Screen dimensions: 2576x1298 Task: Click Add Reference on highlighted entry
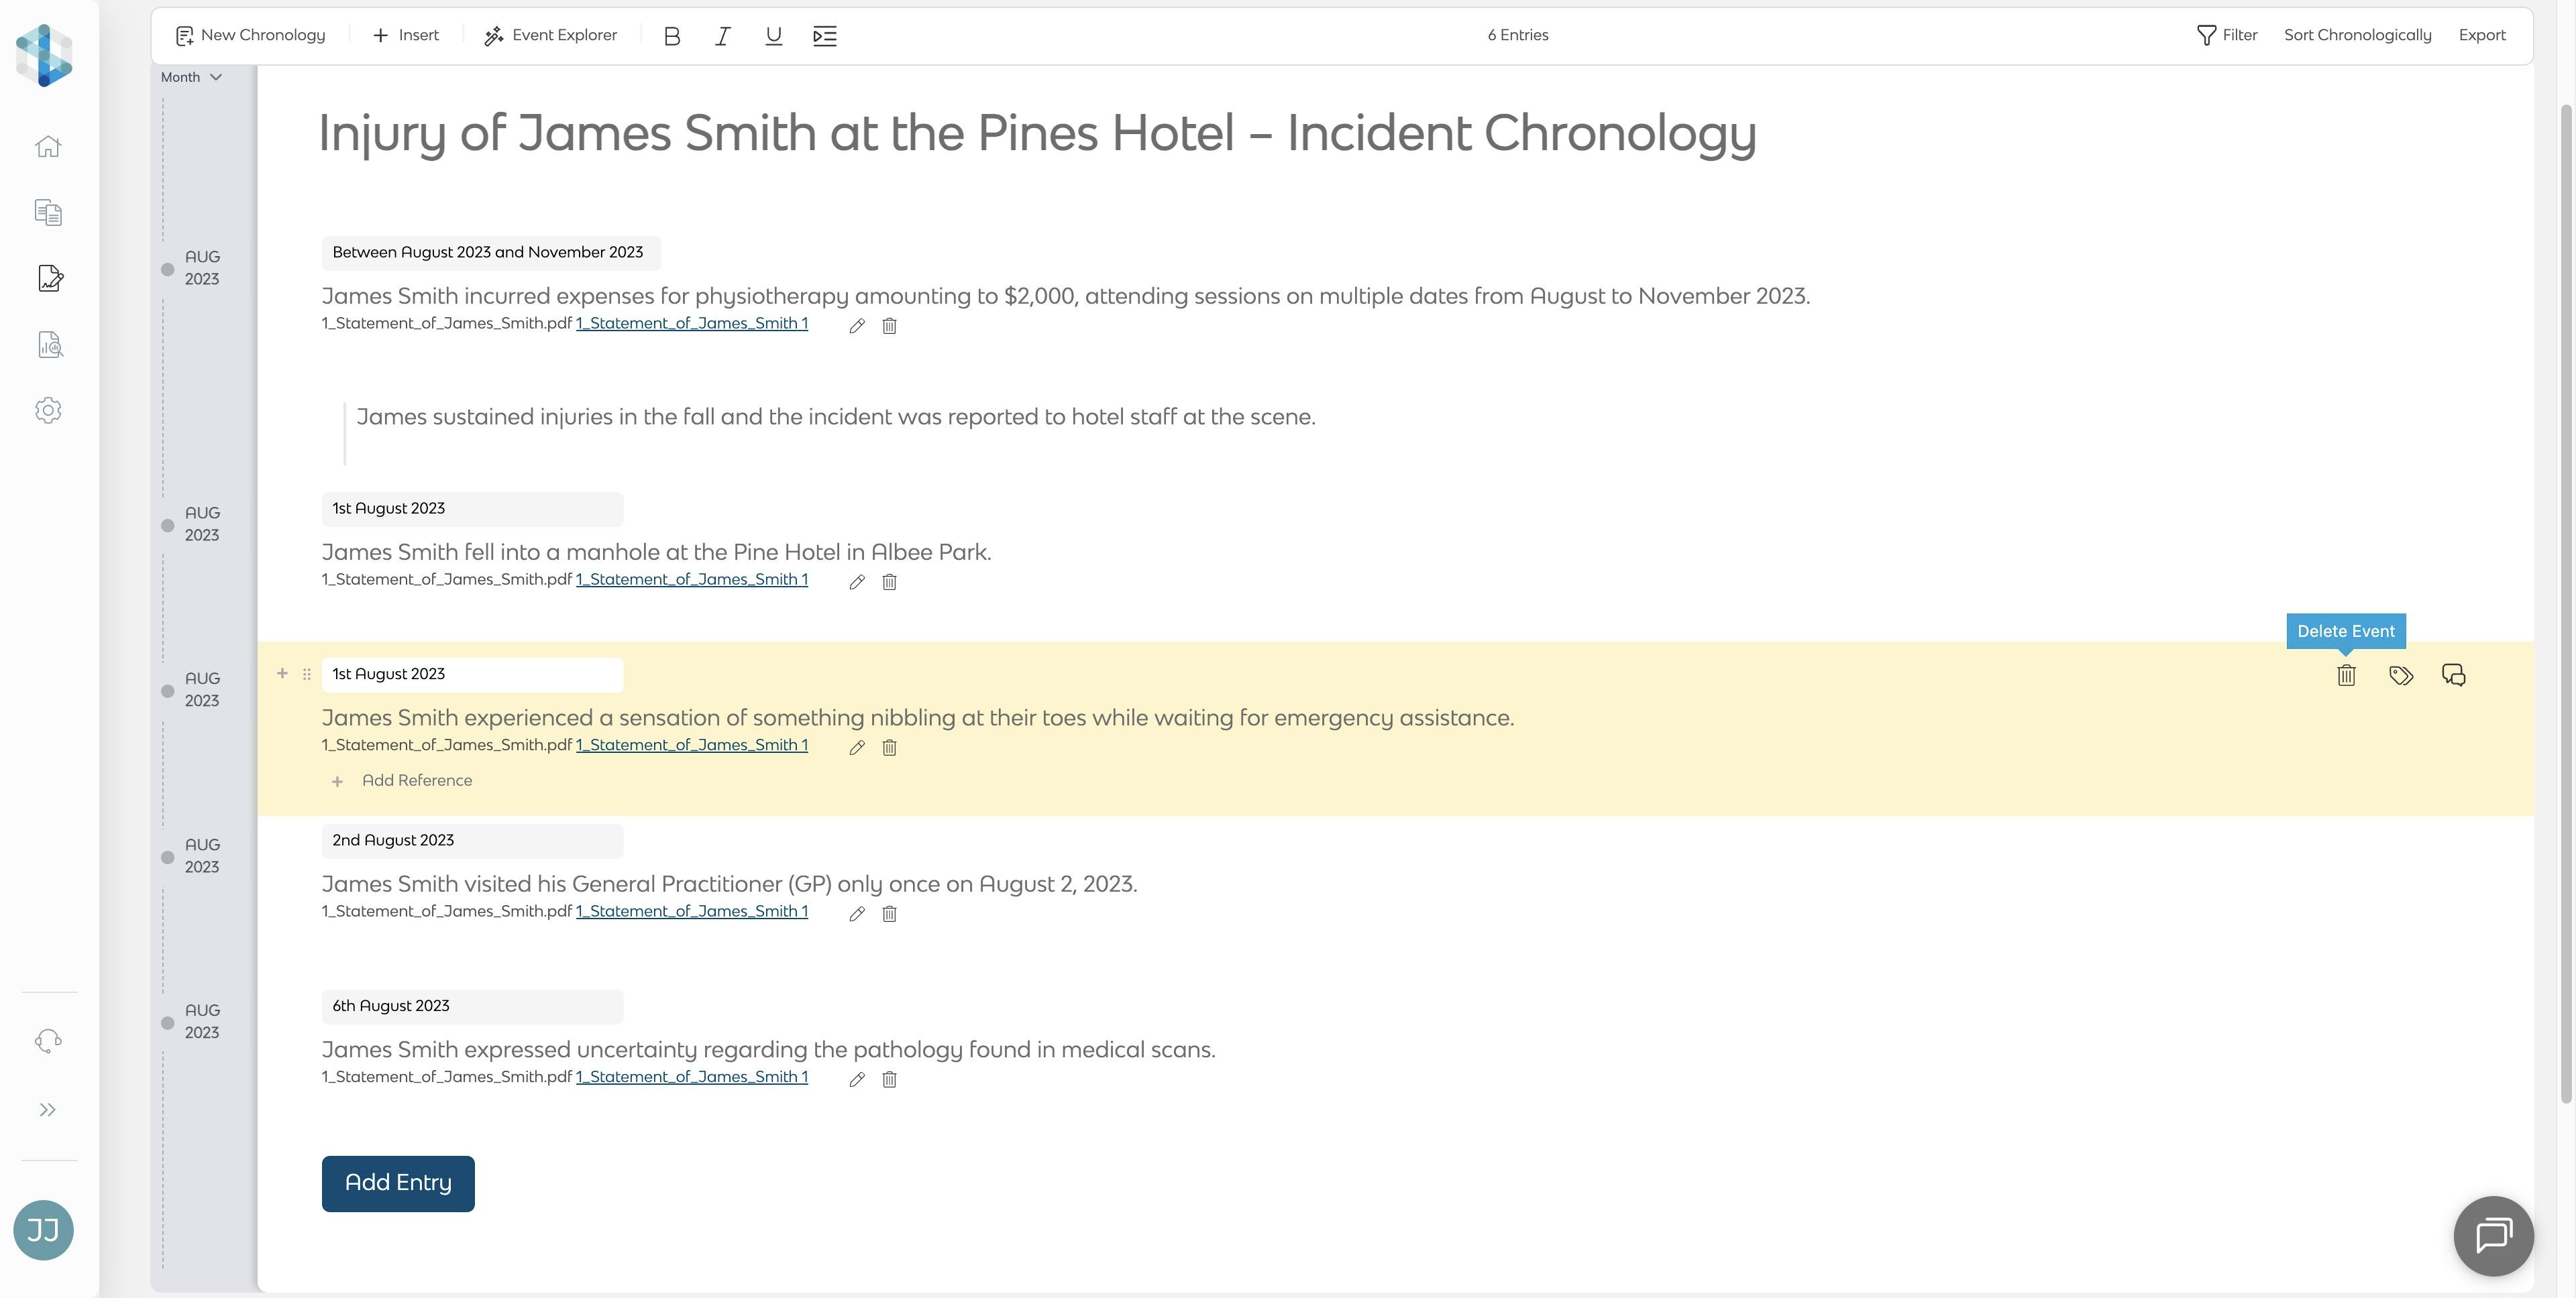pos(416,780)
